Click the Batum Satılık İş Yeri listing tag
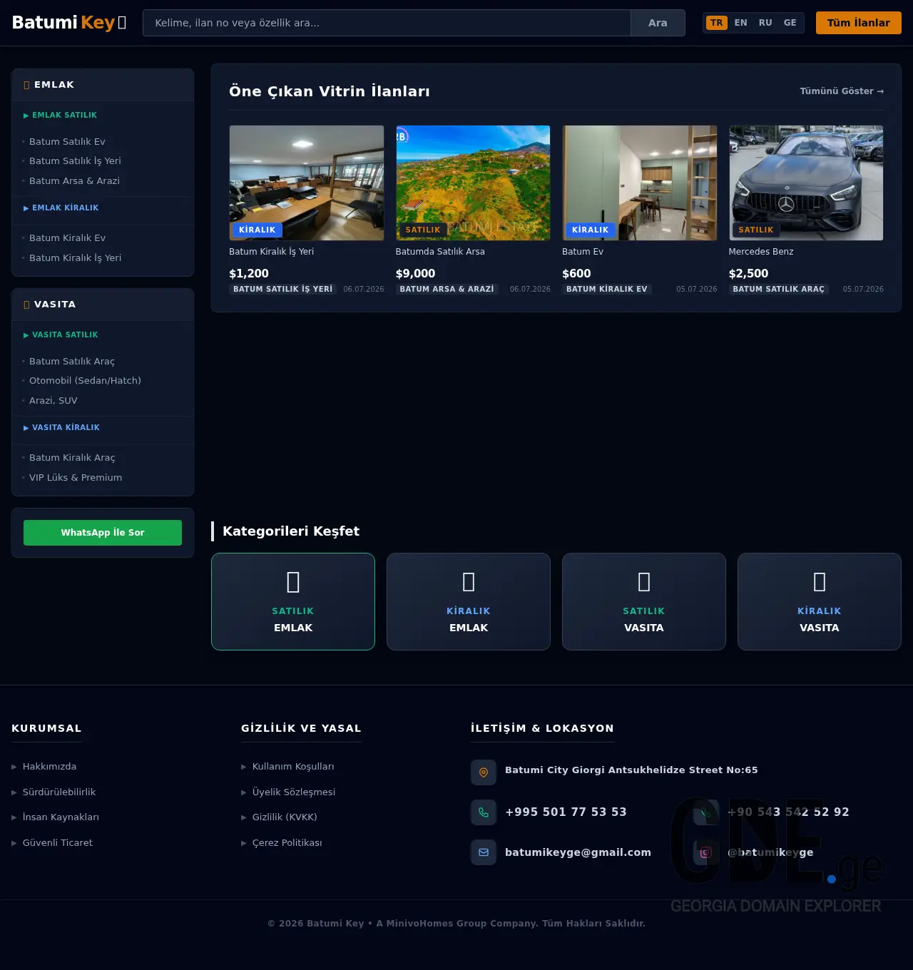 pos(283,289)
